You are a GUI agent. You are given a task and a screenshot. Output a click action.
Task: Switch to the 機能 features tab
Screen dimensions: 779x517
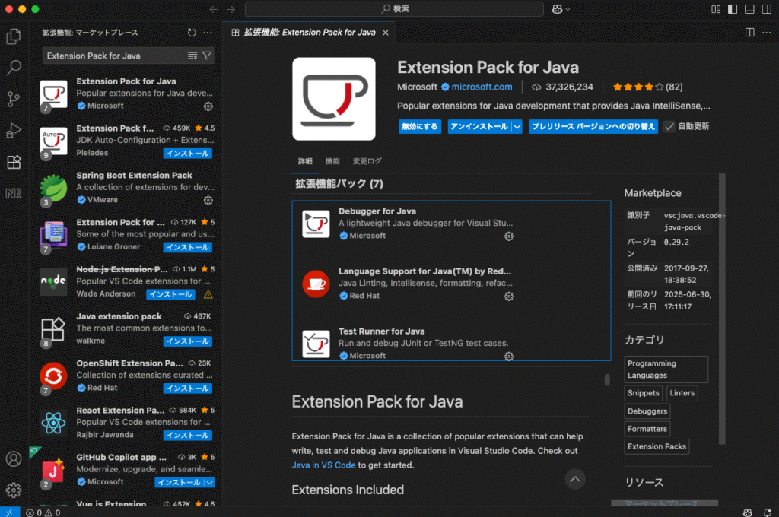coord(332,161)
